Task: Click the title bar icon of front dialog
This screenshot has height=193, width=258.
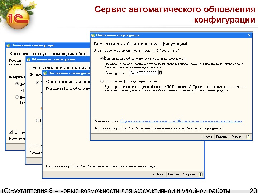Action: pos(93,35)
